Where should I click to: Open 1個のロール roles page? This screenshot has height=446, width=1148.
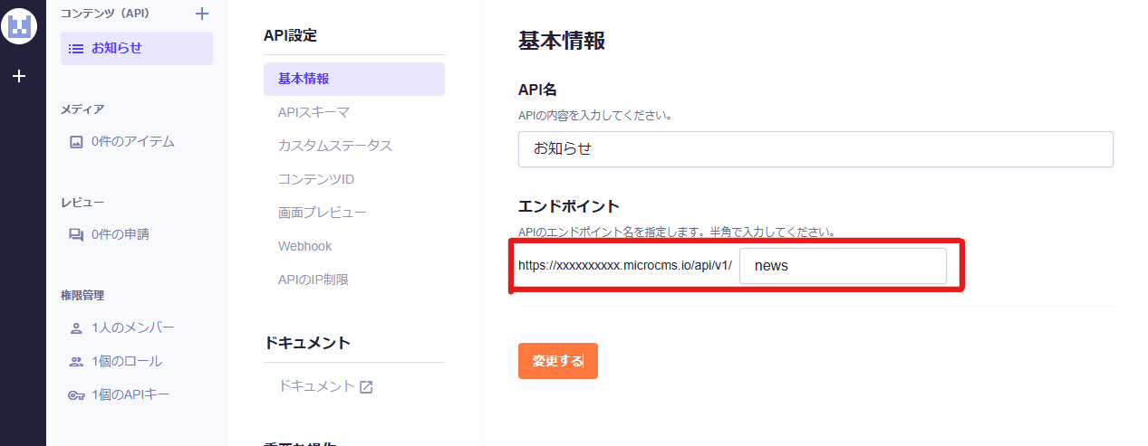pyautogui.click(x=127, y=361)
